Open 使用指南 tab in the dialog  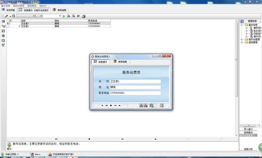point(121,62)
